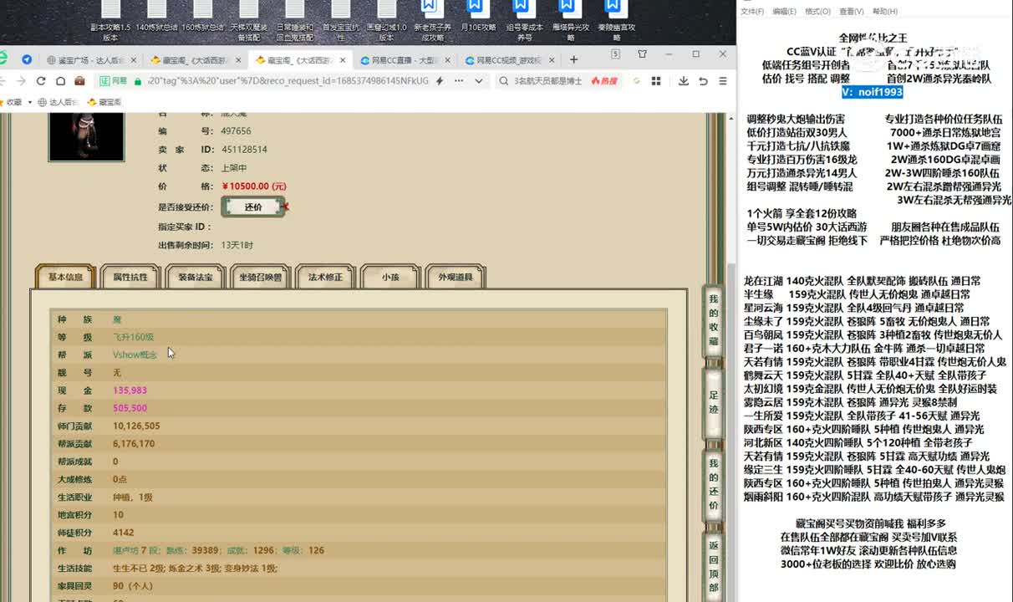This screenshot has height=602, width=1013.
Task: Open the downloads icon in toolbar
Action: tap(684, 81)
